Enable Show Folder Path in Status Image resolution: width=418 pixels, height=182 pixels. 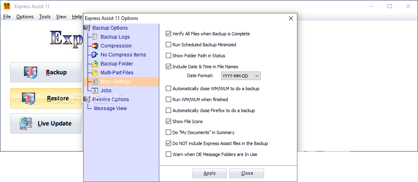(x=168, y=56)
